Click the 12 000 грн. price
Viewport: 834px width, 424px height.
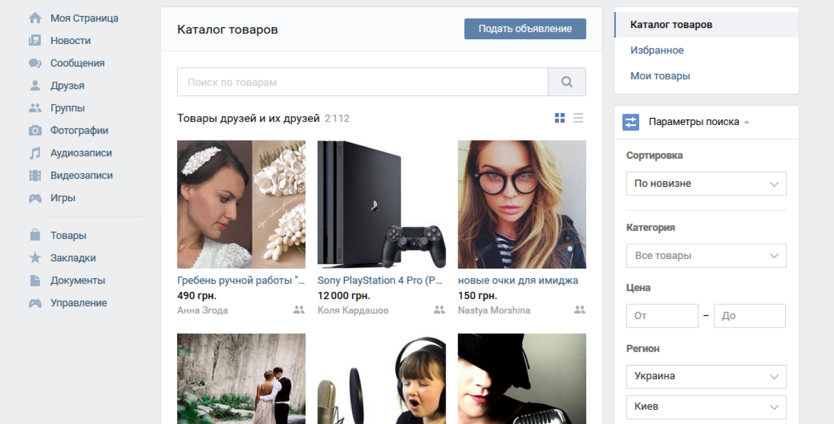[344, 295]
